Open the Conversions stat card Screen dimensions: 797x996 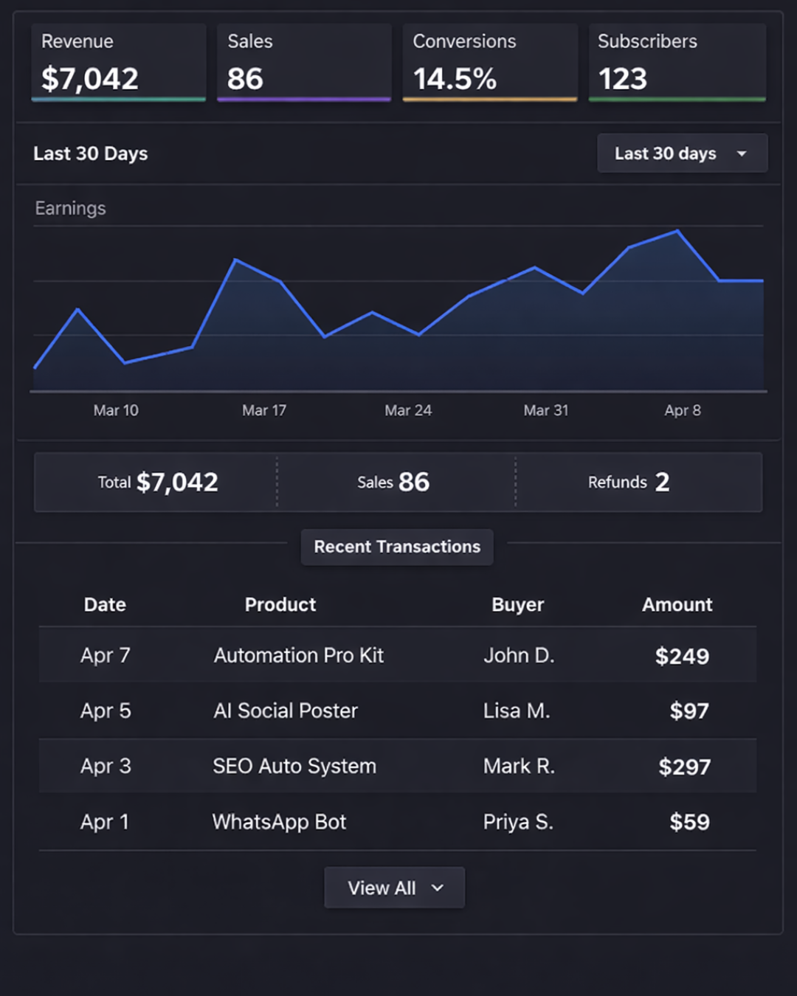point(489,63)
